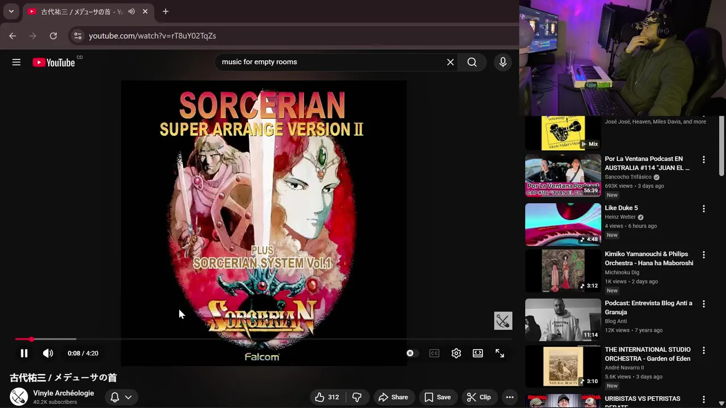This screenshot has height=408, width=726.
Task: Open a new browser tab
Action: 166,11
